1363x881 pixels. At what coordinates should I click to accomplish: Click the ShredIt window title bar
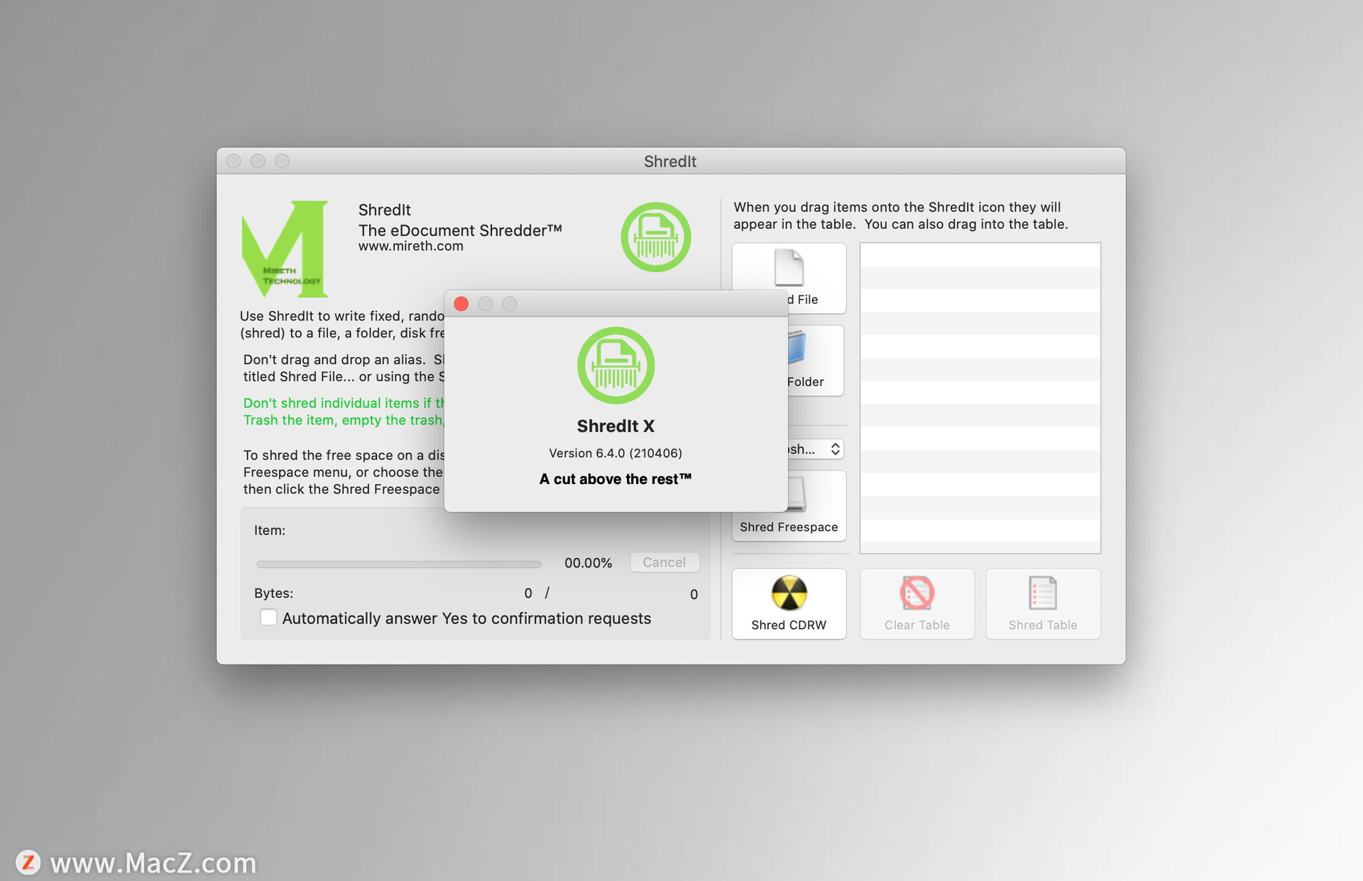669,161
